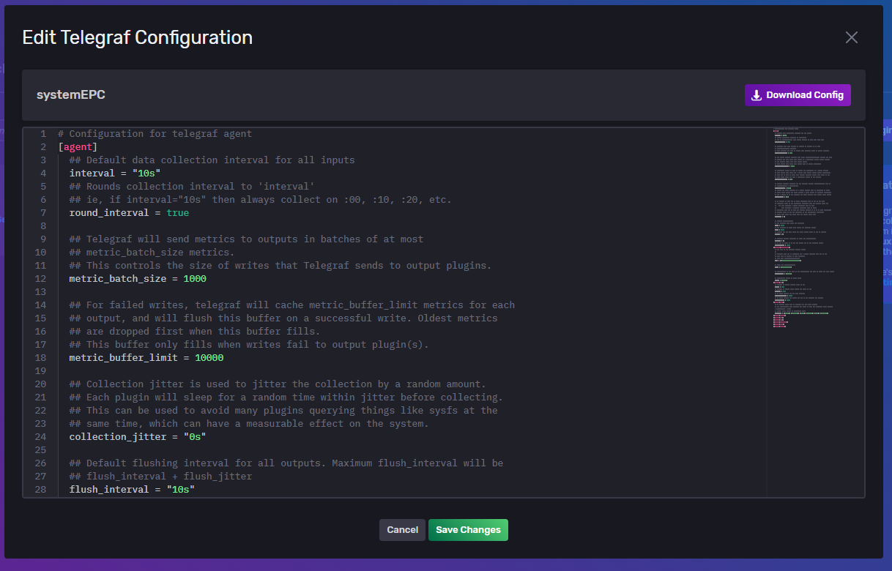Click the collection_jitter = "0s" line
Viewport: 892px width, 571px height.
point(138,437)
